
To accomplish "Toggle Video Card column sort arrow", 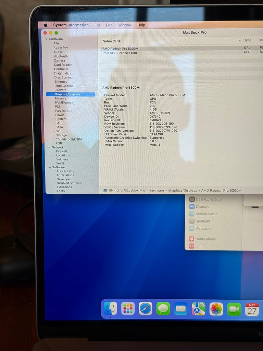I will tap(240, 40).
